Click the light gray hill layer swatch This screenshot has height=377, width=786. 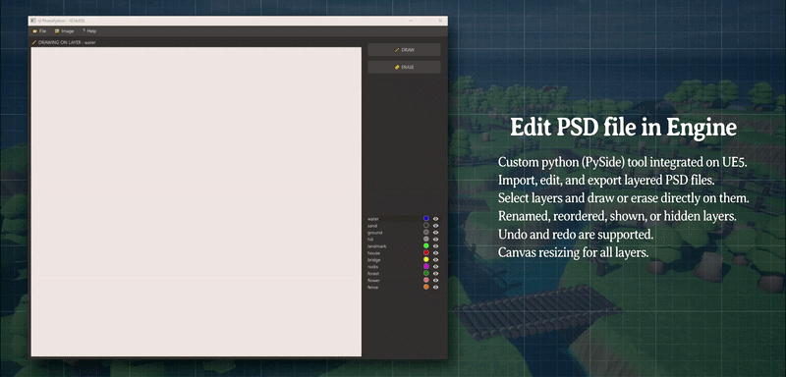(x=426, y=240)
